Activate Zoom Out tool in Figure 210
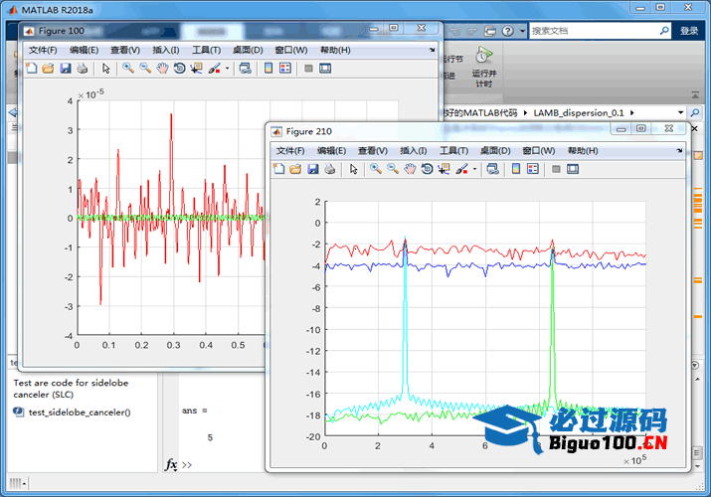The image size is (711, 497). 393,169
